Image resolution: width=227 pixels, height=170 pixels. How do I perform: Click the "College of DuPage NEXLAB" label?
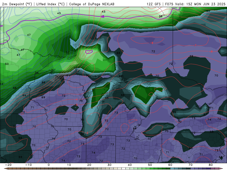(x=92, y=4)
